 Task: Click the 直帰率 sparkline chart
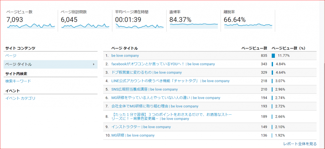tap(194, 26)
